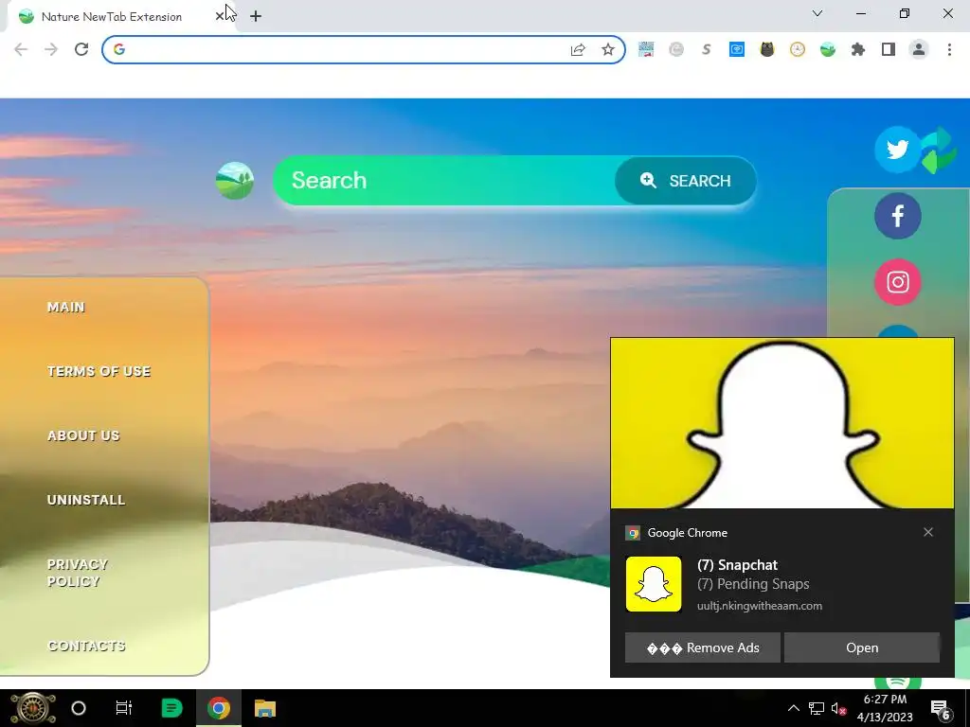The width and height of the screenshot is (970, 727).
Task: Click the green hexagon icon beside Twitter
Action: click(x=939, y=151)
